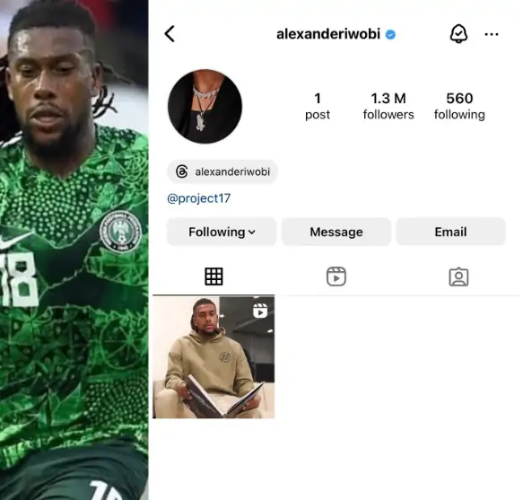Open the alexanderiwobi Threads profile link
The height and width of the screenshot is (500, 523).
222,171
